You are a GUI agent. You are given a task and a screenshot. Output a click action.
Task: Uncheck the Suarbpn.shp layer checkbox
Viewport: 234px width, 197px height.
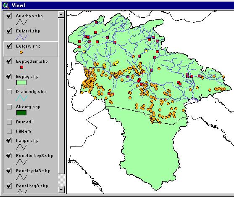click(9, 16)
